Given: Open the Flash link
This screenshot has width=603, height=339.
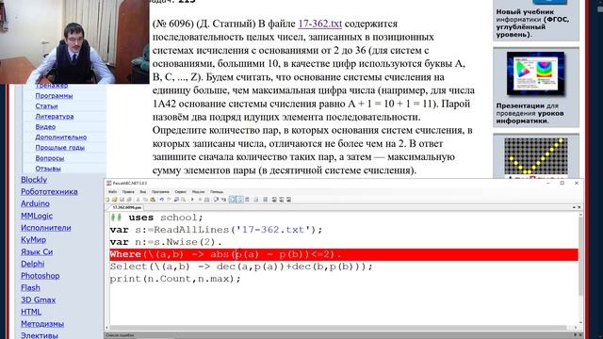Looking at the screenshot, I should 30,288.
